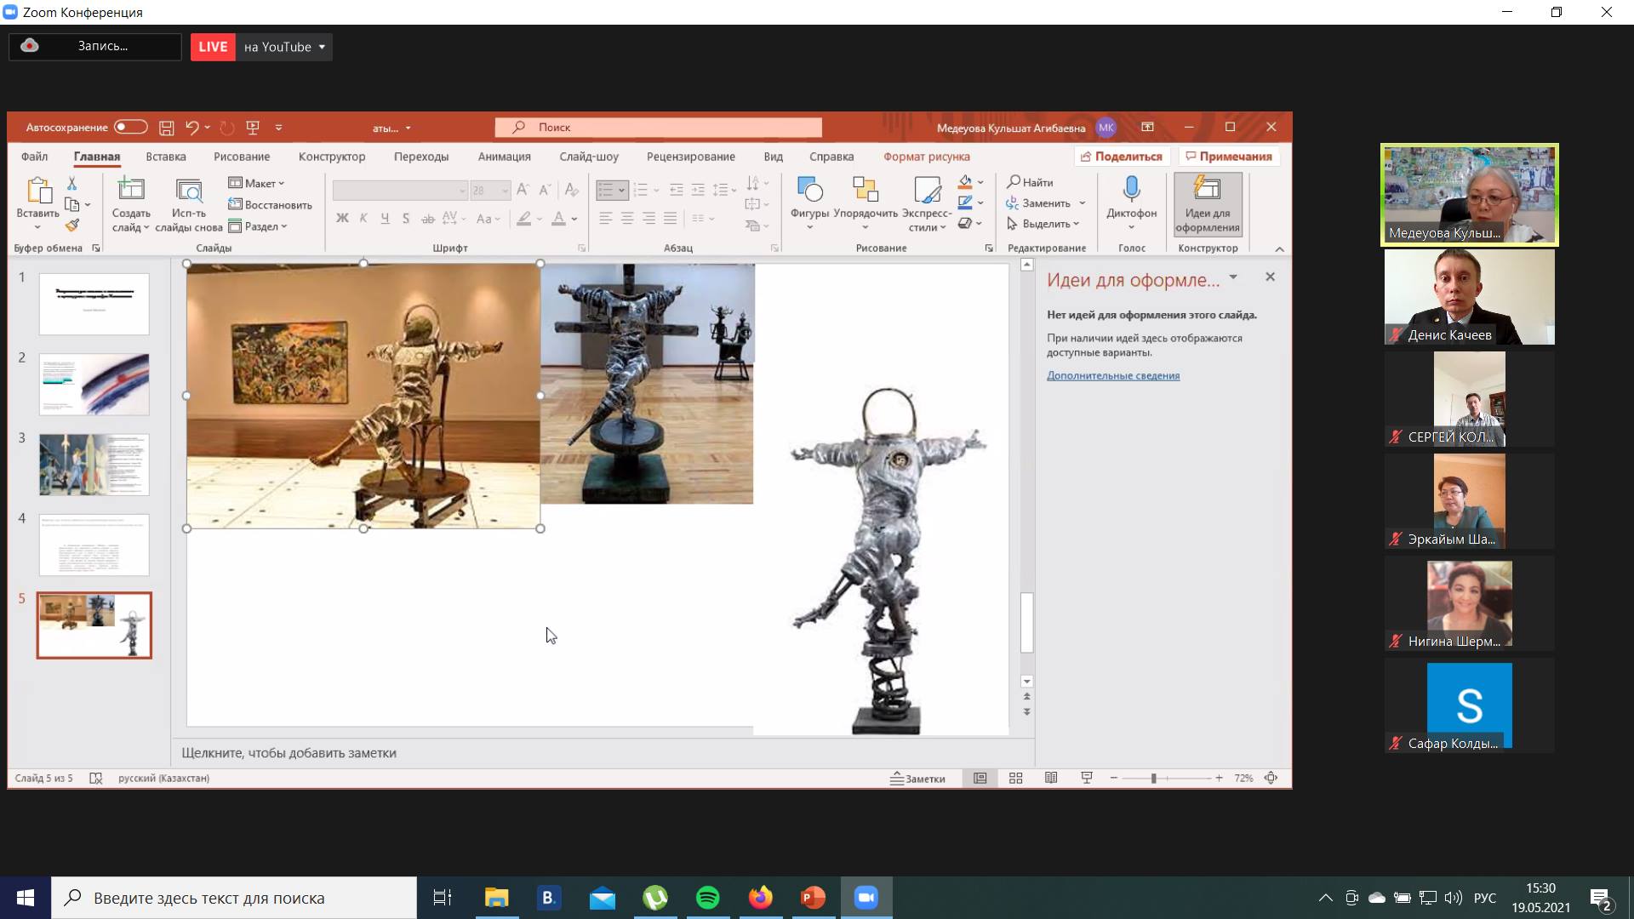Open the Файл menu tab
This screenshot has height=919, width=1634.
coord(34,157)
